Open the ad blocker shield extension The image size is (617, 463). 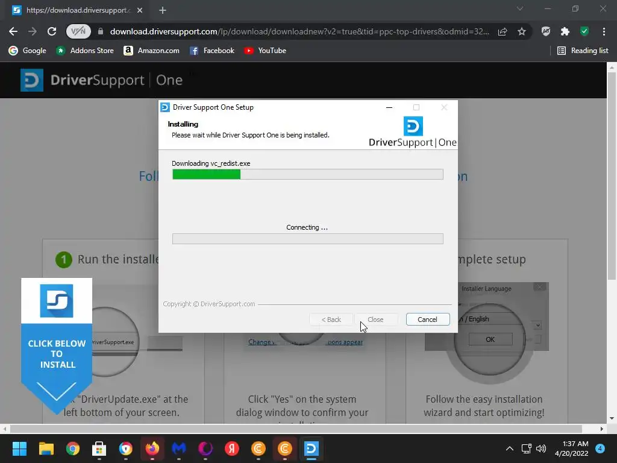(546, 31)
